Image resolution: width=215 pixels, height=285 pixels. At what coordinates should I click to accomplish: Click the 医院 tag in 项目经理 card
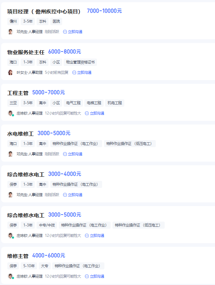56,21
